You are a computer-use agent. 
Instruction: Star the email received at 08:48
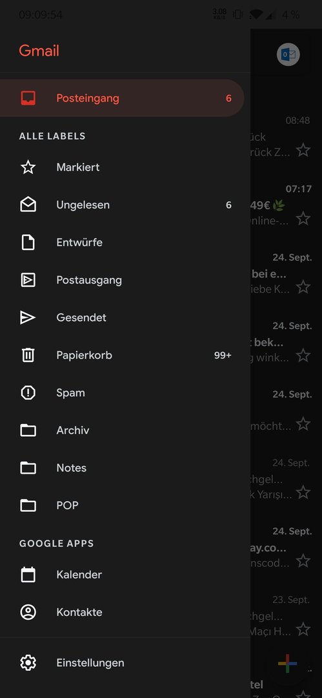click(303, 150)
